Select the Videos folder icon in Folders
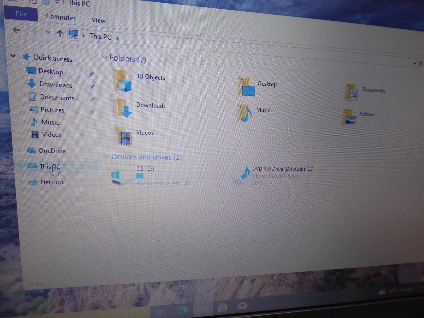This screenshot has width=424, height=318. (123, 136)
